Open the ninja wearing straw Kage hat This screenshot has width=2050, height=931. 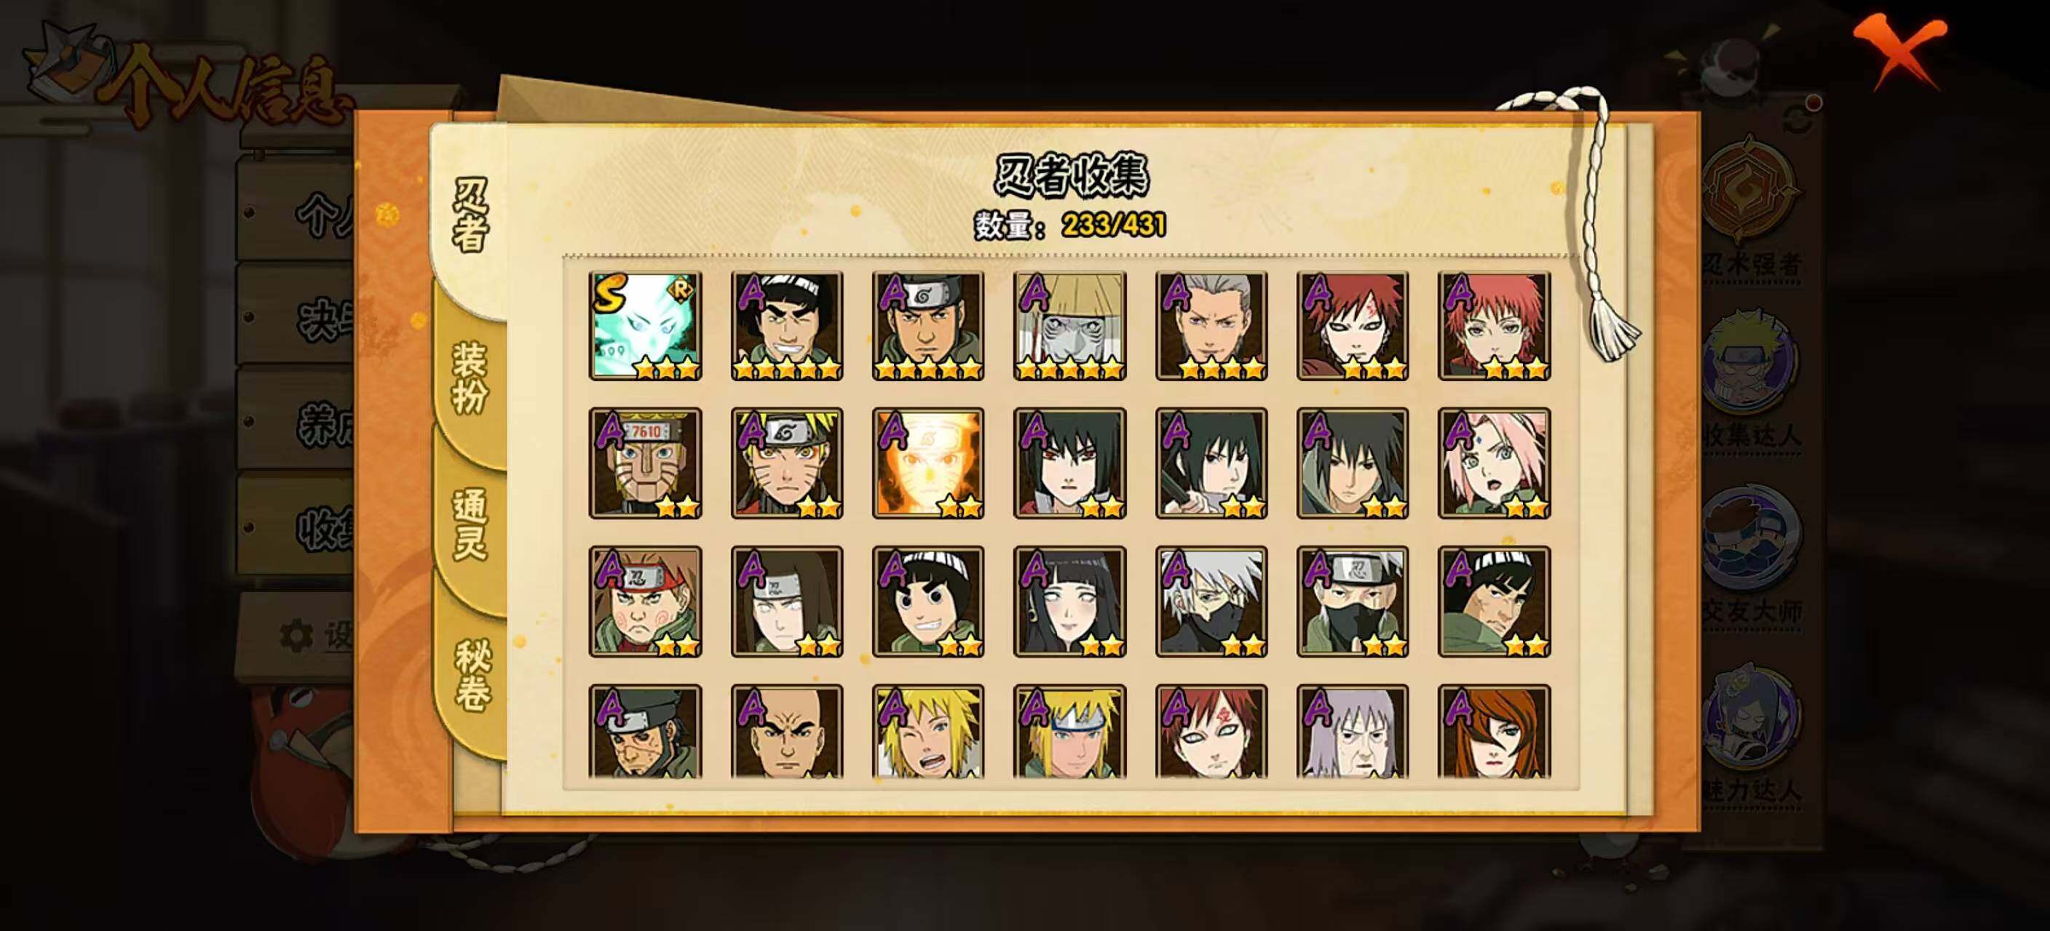point(1069,325)
